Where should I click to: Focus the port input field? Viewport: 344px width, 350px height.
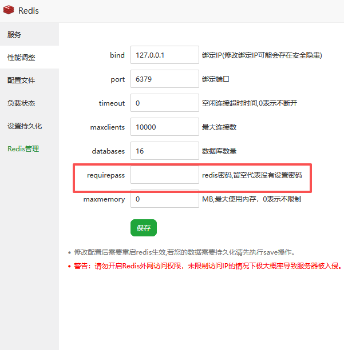pyautogui.click(x=165, y=79)
